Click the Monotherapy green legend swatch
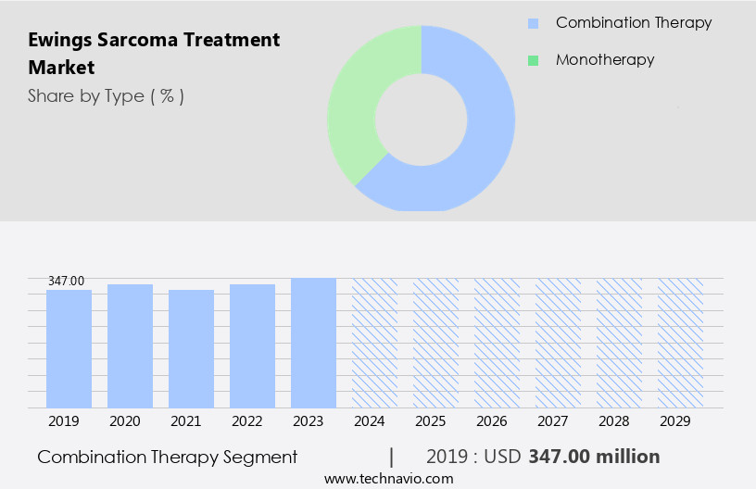756x489 pixels. (533, 60)
